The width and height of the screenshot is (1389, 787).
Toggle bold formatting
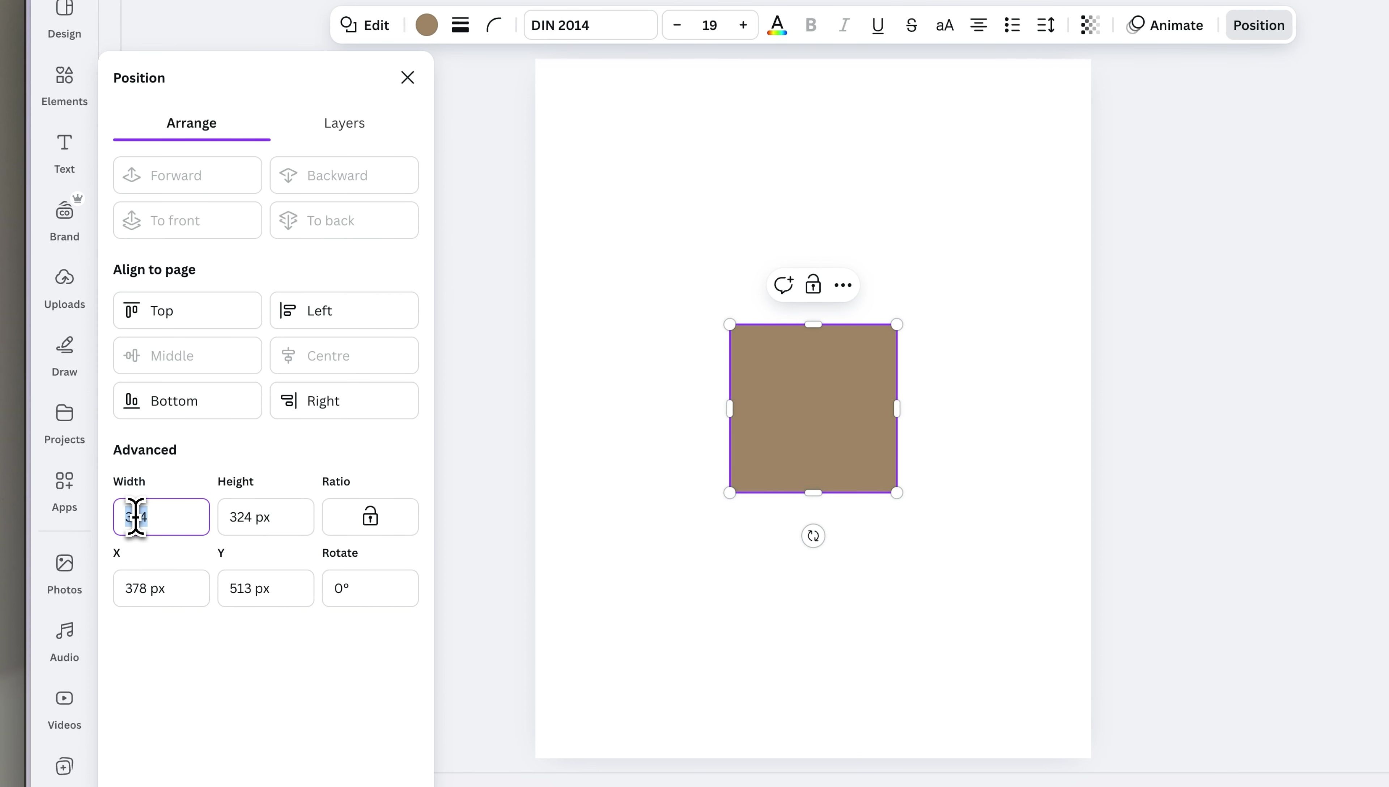coord(811,25)
